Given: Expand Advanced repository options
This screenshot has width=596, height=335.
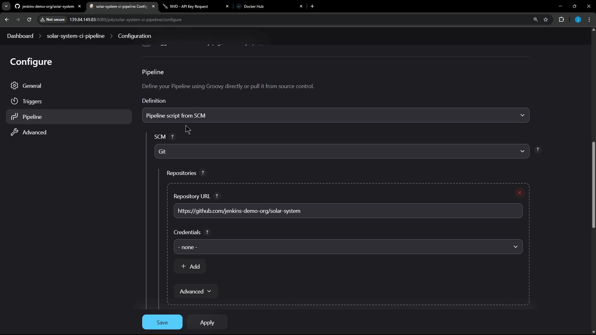Looking at the screenshot, I should (x=196, y=291).
